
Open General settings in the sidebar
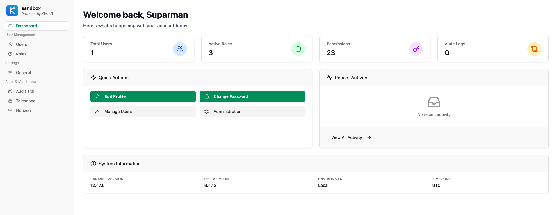[x=23, y=73]
